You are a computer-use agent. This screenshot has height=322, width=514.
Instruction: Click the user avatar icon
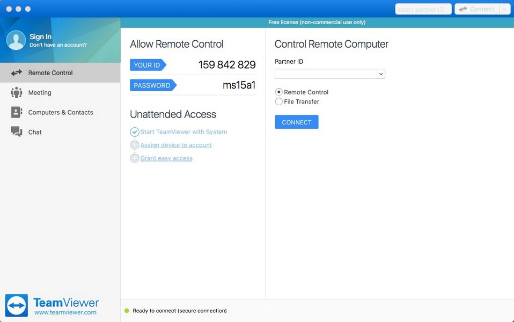coord(16,40)
